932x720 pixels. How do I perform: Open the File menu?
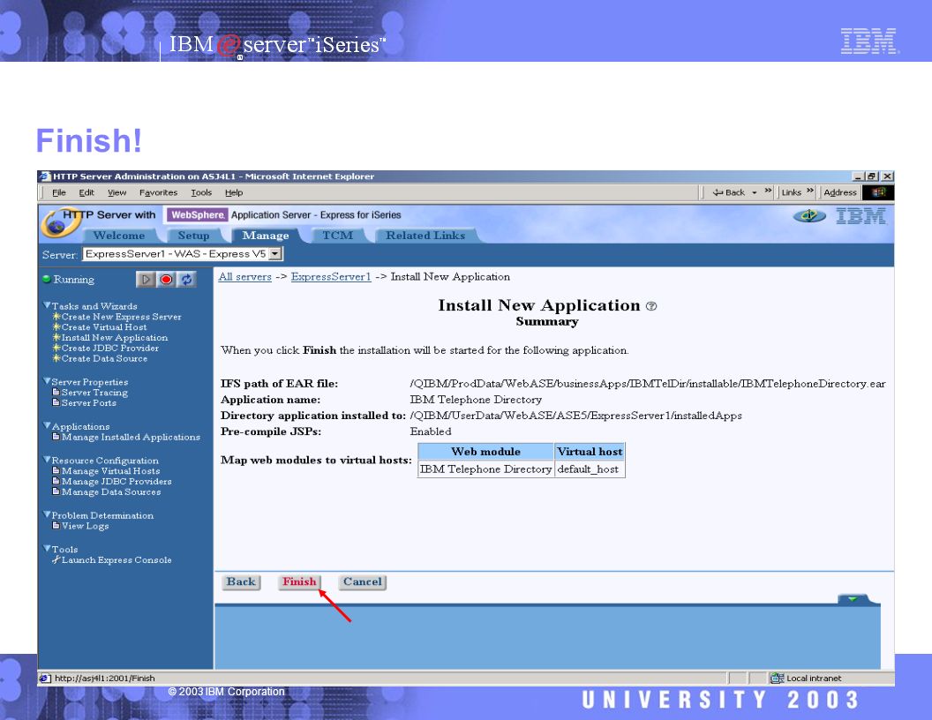59,192
